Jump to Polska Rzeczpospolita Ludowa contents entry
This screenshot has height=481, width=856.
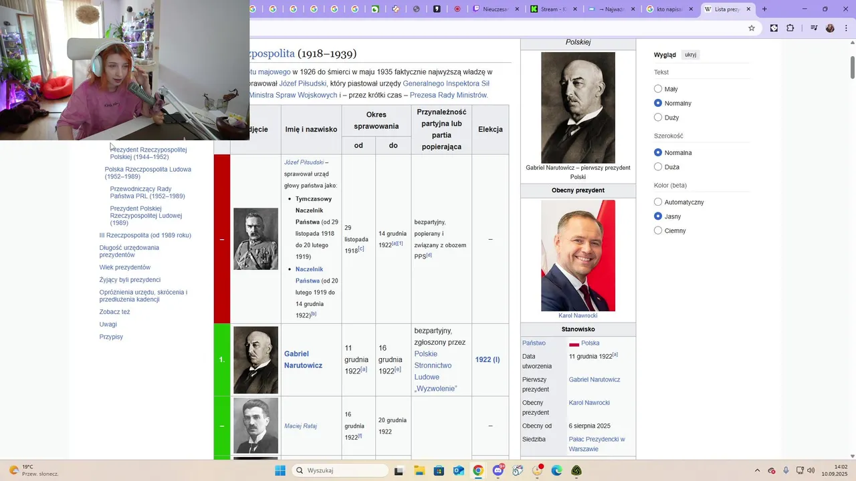pyautogui.click(x=148, y=173)
